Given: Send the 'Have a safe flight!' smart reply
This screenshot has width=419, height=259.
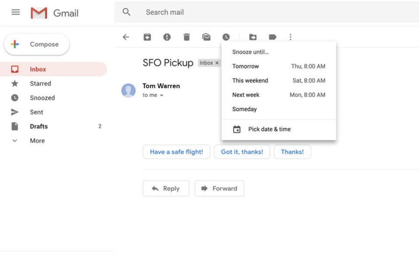Looking at the screenshot, I should coord(176,152).
